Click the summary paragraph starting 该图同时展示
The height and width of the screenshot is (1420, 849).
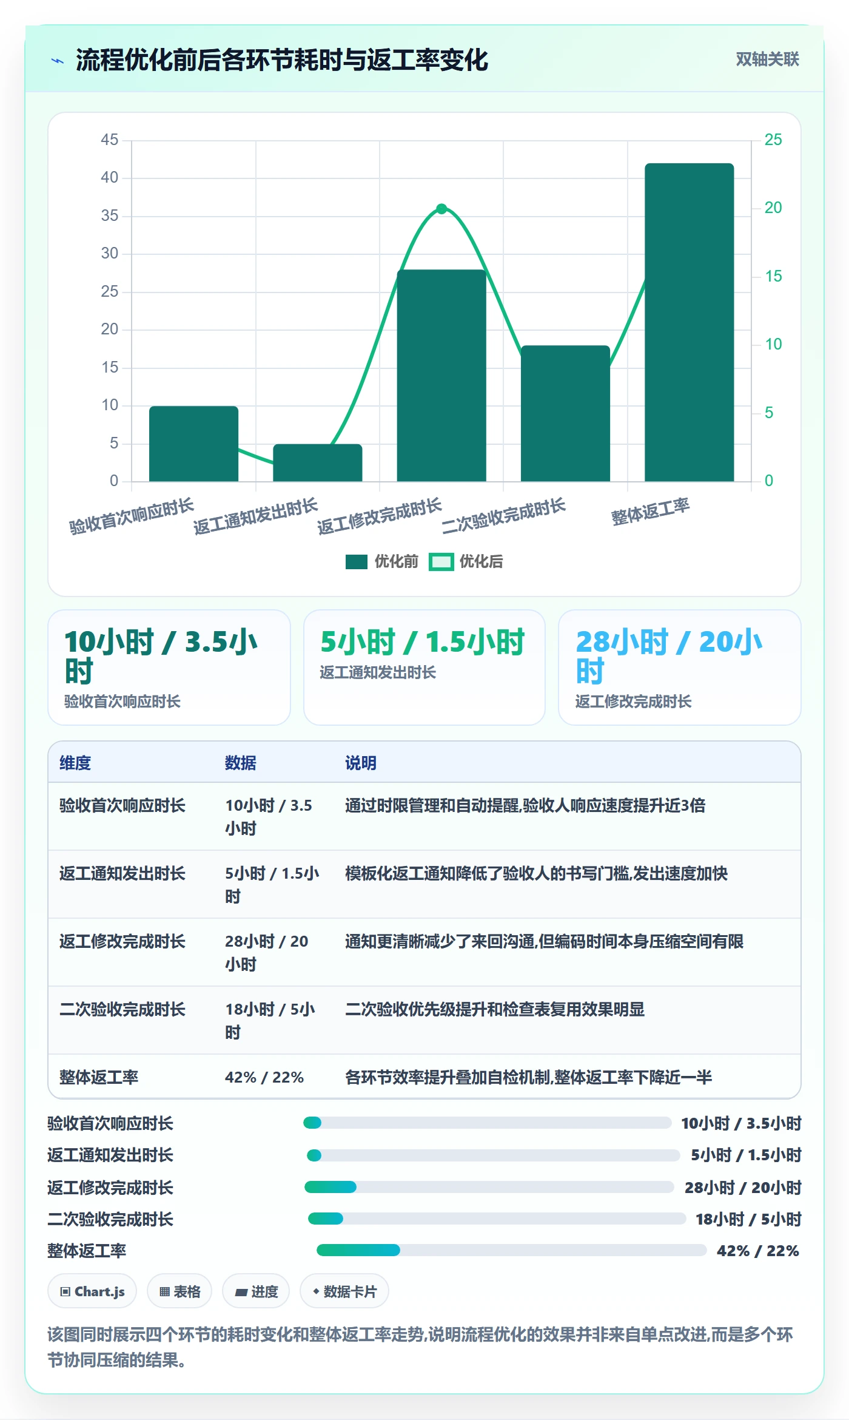(x=420, y=1347)
